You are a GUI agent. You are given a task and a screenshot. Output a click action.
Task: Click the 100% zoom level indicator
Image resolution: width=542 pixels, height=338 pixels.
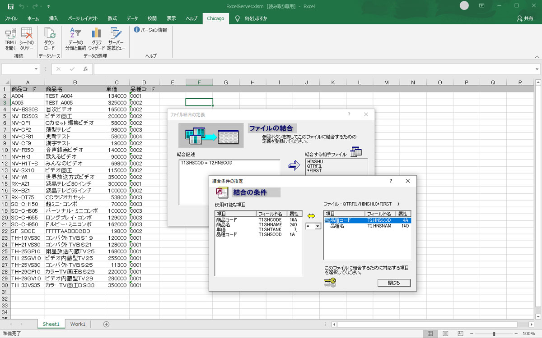coord(529,333)
